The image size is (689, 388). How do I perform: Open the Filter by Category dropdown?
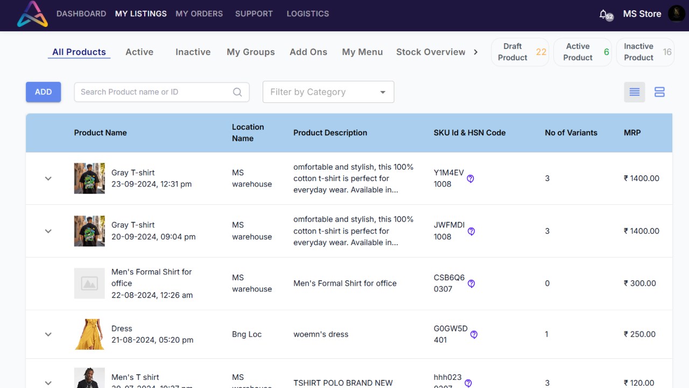coord(328,92)
